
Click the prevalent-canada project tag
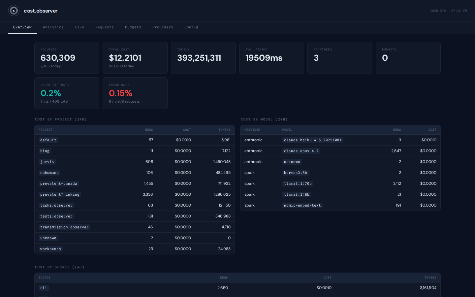[x=59, y=183]
